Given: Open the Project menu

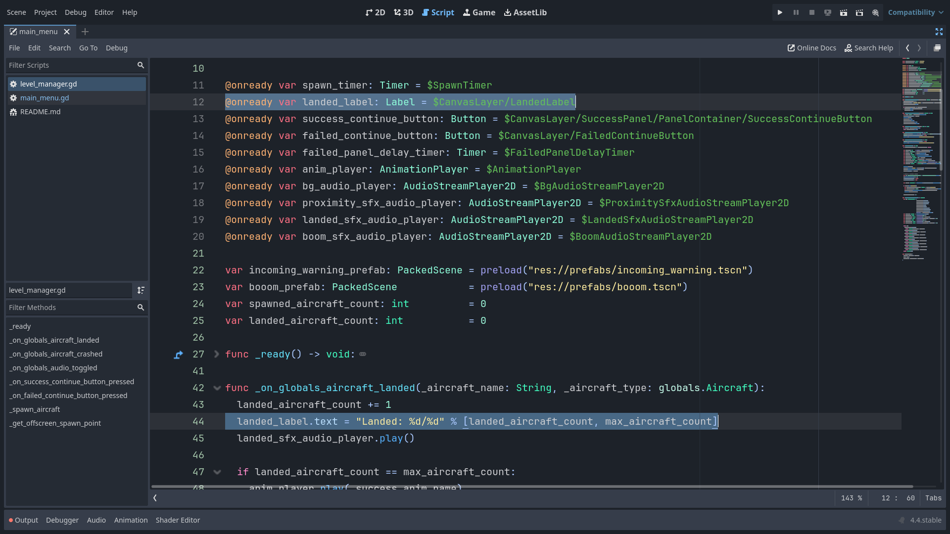Looking at the screenshot, I should click(x=45, y=12).
